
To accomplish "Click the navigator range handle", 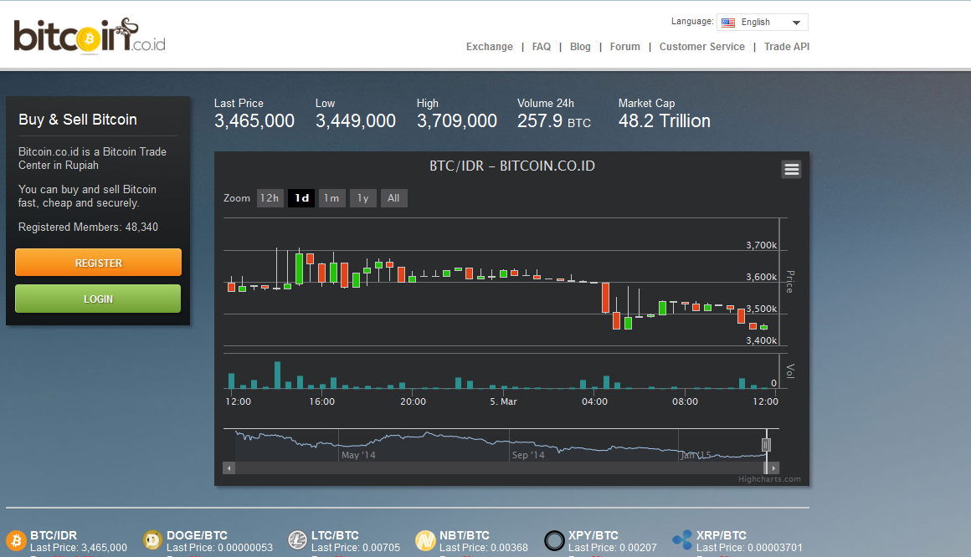I will point(766,444).
